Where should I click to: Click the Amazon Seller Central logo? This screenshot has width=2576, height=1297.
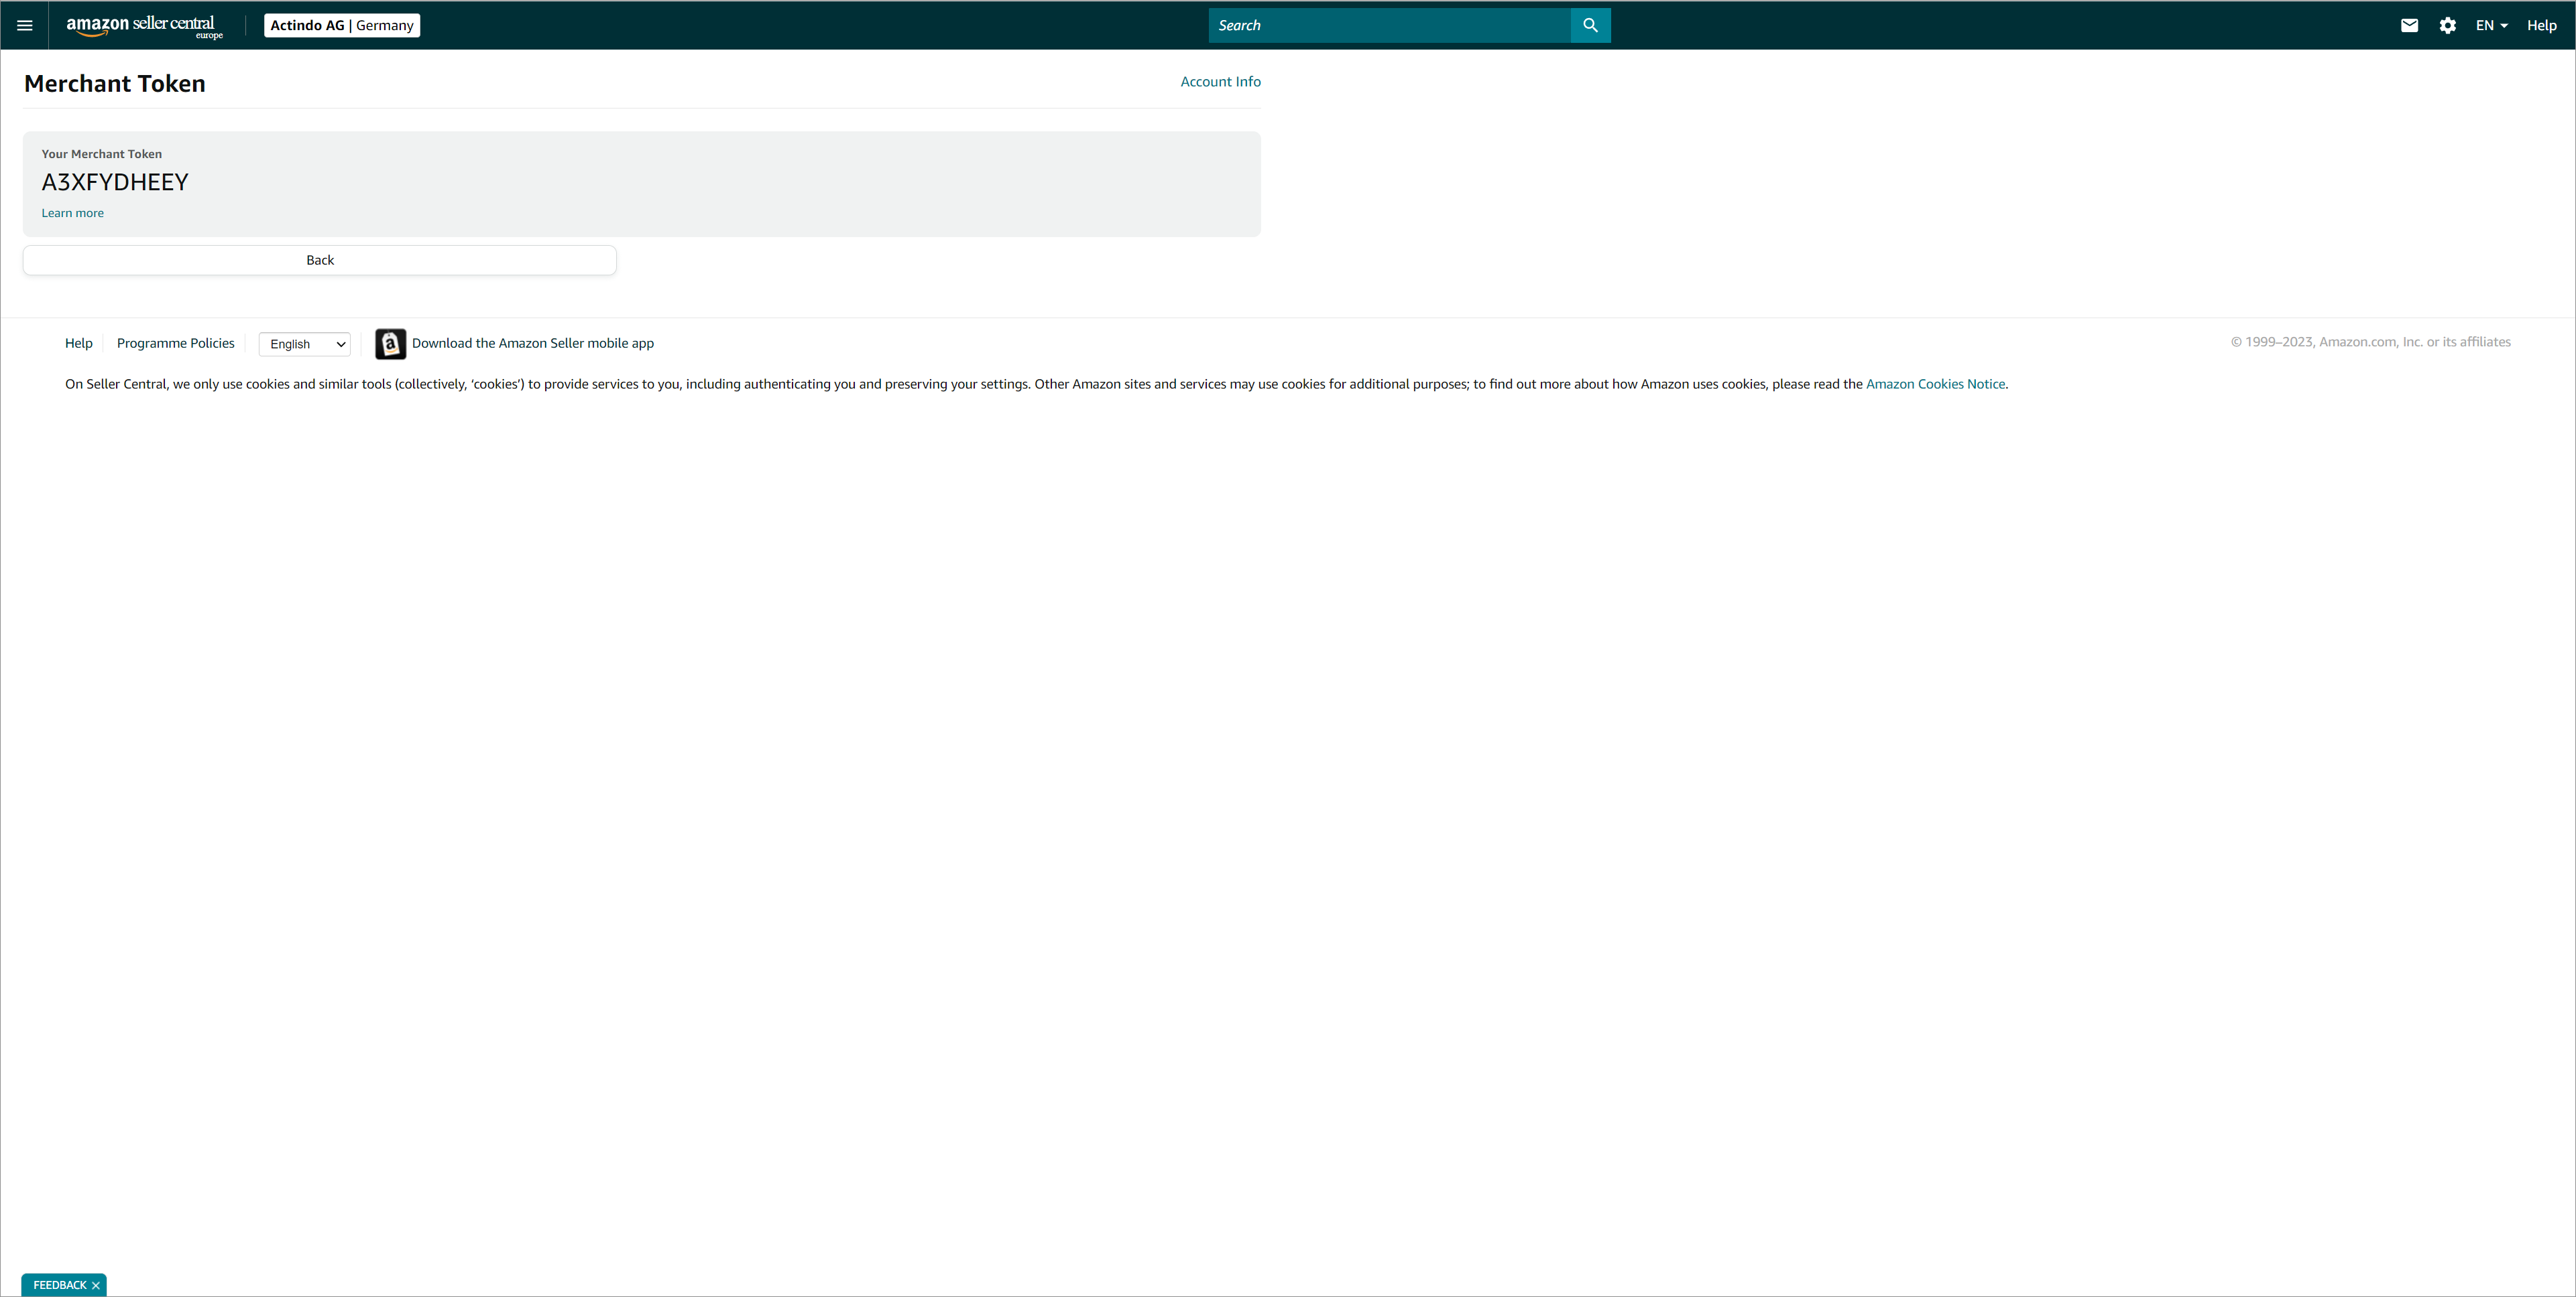(x=144, y=26)
